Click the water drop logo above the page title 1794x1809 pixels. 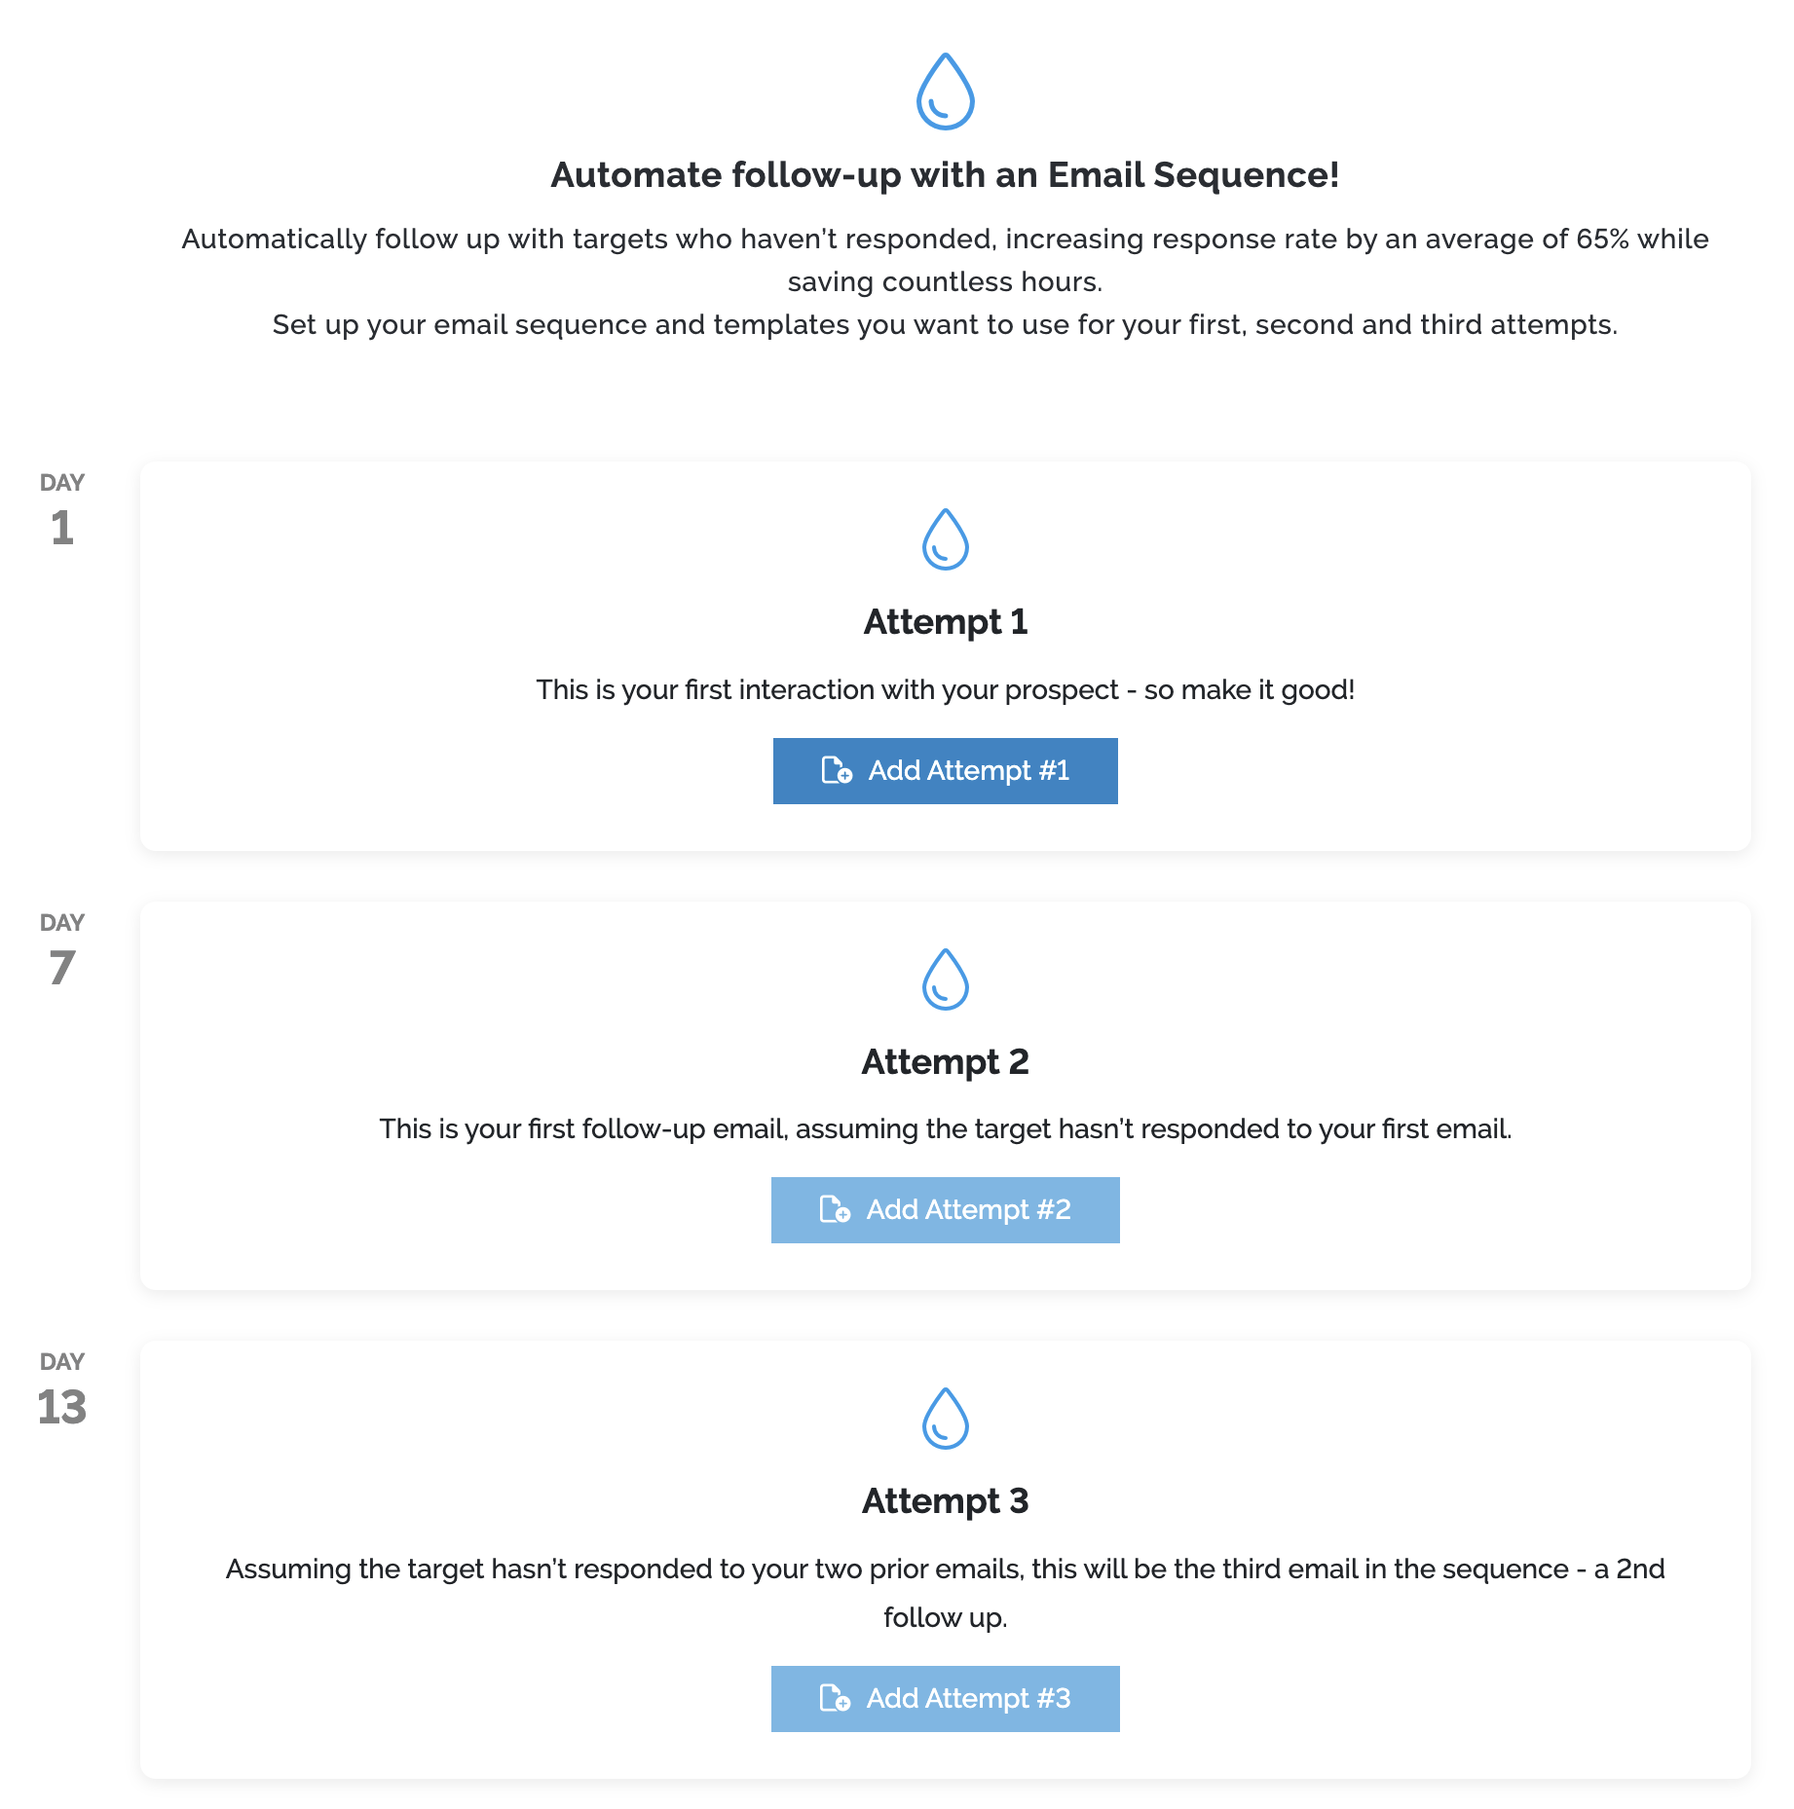pos(945,92)
